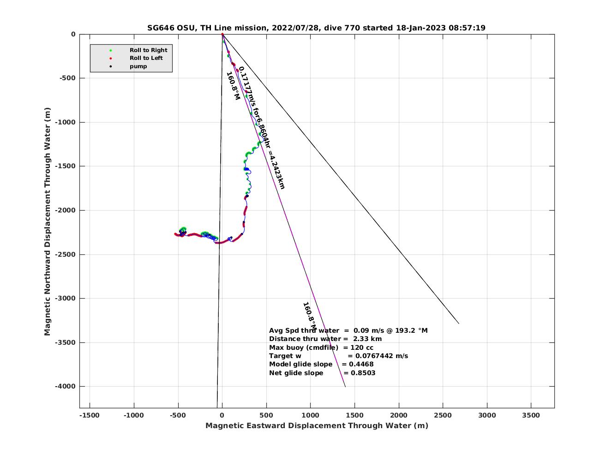
Task: Click the "-1500" tick label on the vertical axis
Action: tap(66, 166)
